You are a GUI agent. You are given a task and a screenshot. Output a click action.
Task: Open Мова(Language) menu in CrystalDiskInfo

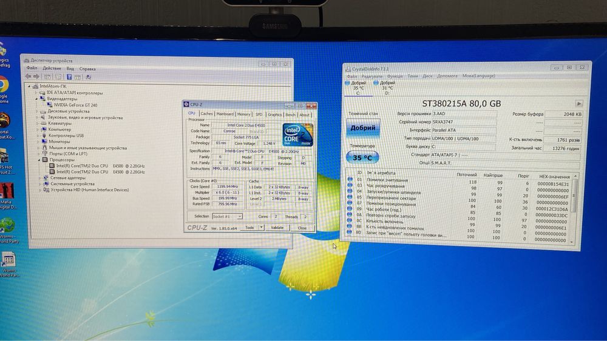479,76
